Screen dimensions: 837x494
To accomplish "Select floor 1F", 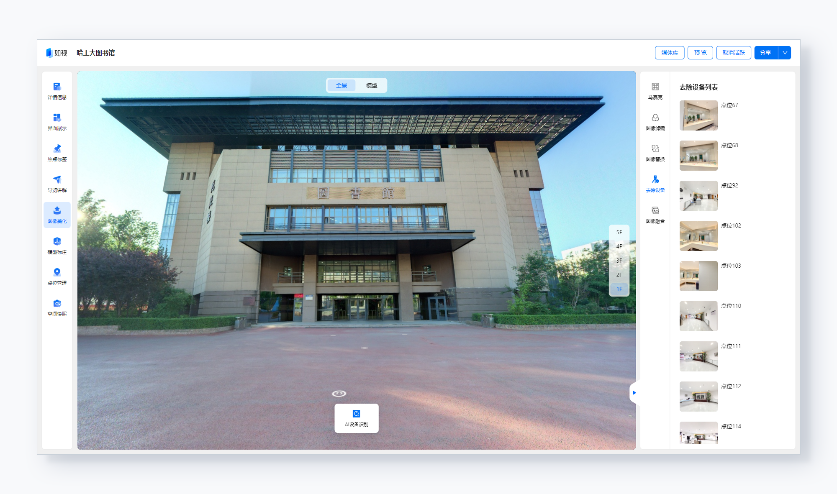I will tap(619, 289).
